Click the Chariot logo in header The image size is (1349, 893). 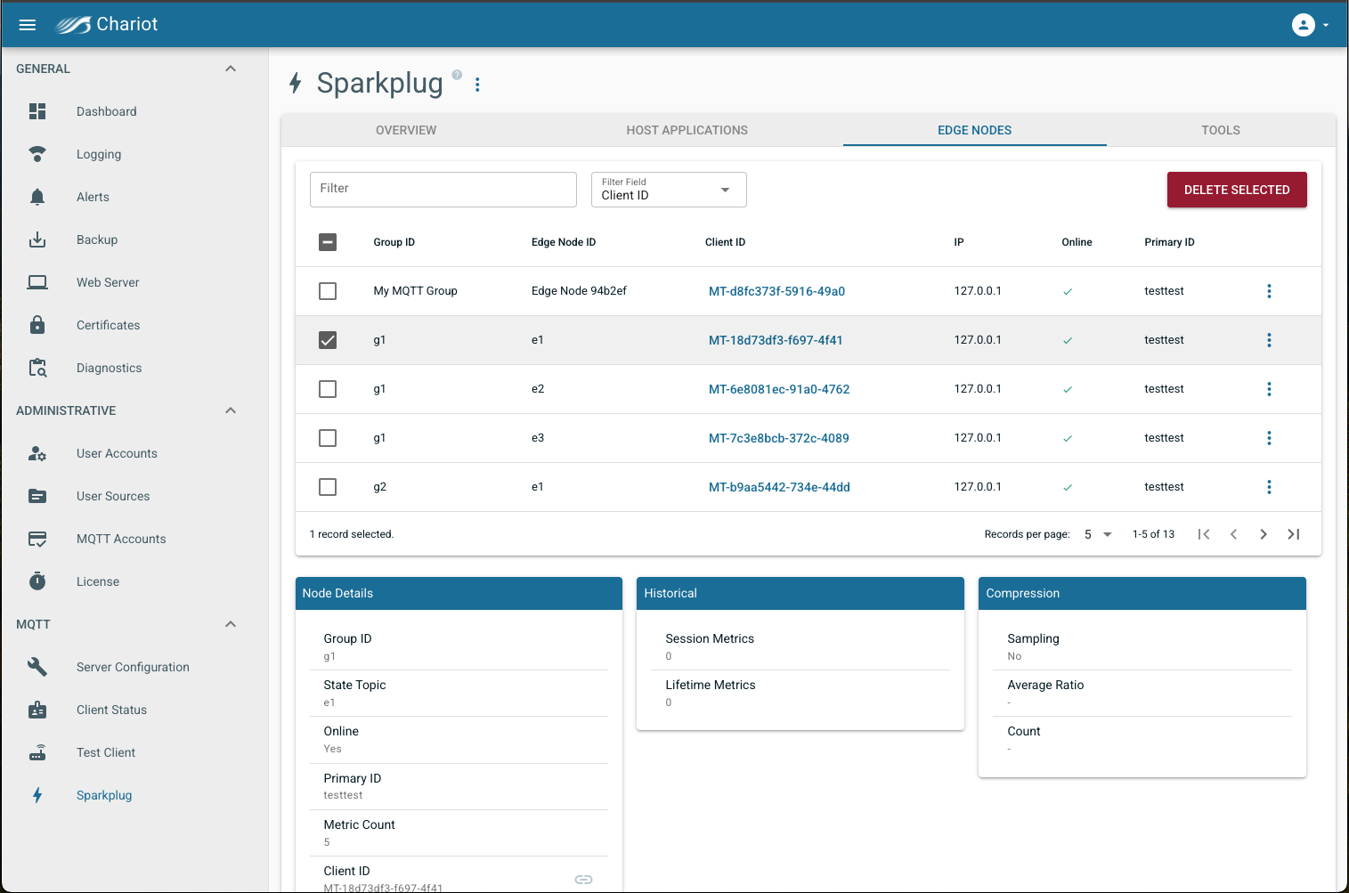(x=106, y=25)
